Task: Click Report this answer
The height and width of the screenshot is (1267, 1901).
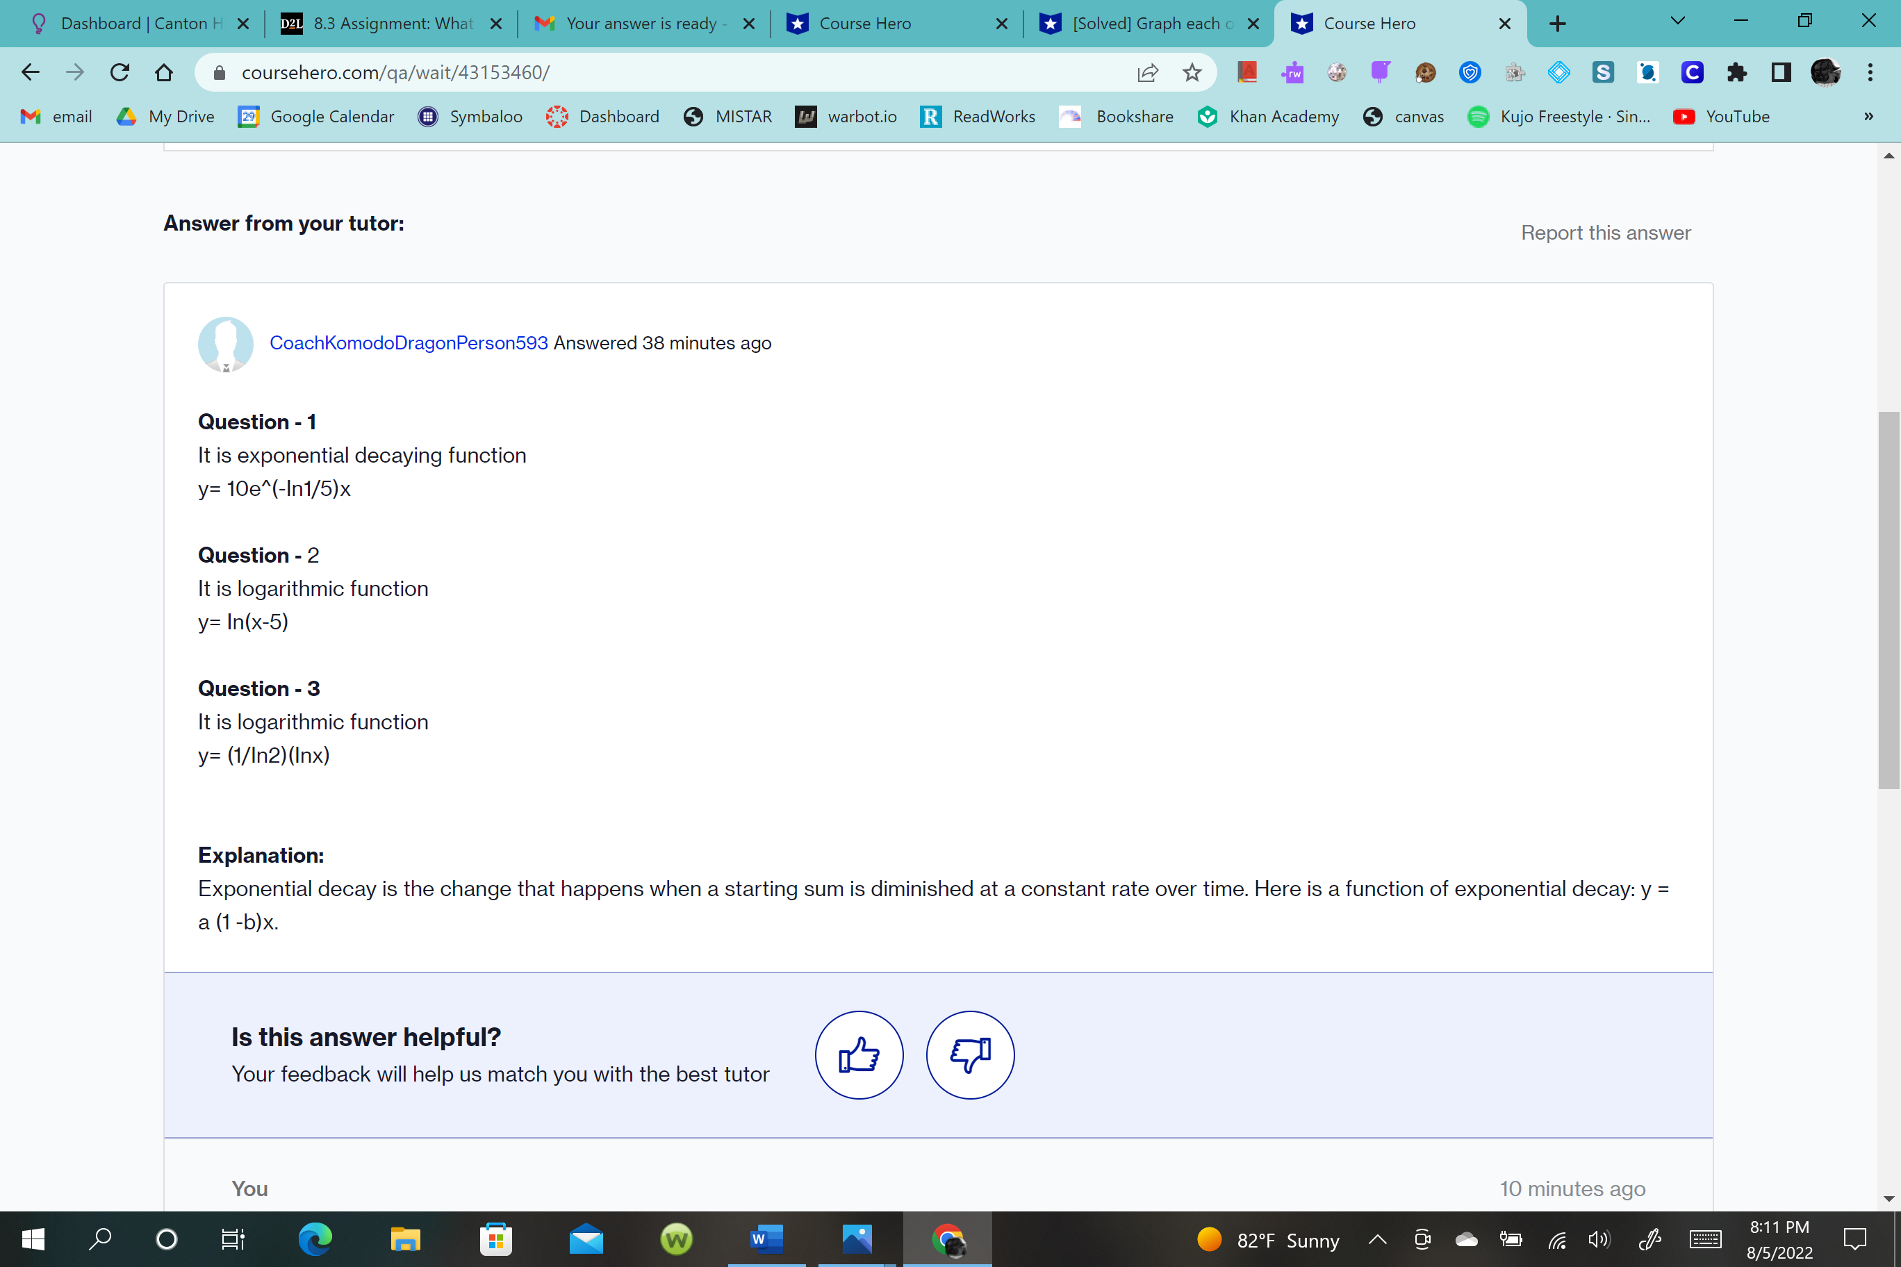Action: coord(1605,233)
